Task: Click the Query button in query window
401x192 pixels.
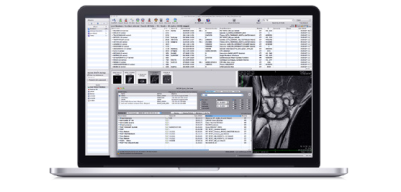Action: coord(176,112)
